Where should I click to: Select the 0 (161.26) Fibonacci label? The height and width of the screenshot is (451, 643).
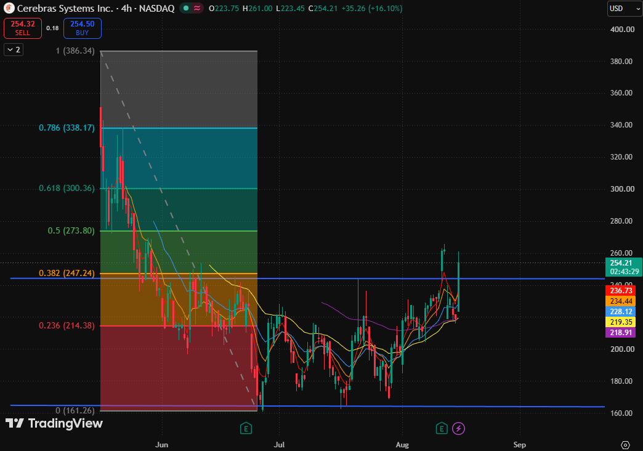click(x=75, y=410)
